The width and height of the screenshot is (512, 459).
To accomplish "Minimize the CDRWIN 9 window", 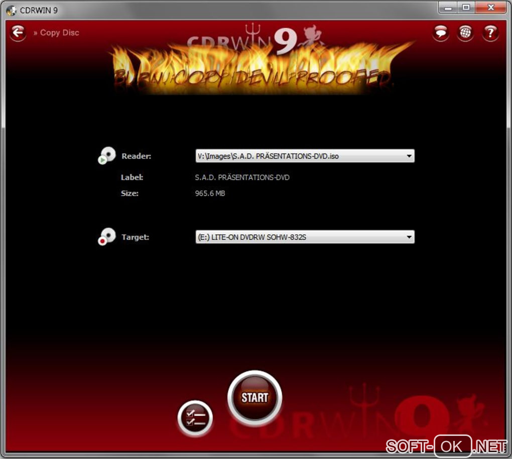I will 448,8.
